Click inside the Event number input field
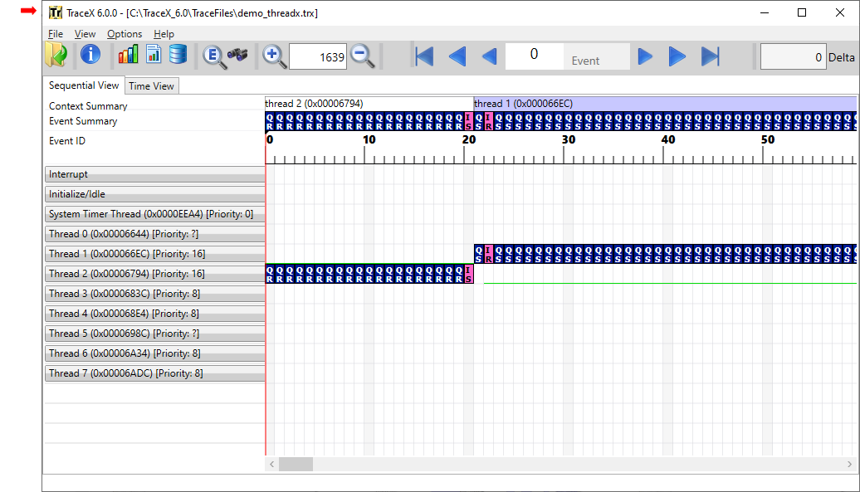 click(x=534, y=56)
